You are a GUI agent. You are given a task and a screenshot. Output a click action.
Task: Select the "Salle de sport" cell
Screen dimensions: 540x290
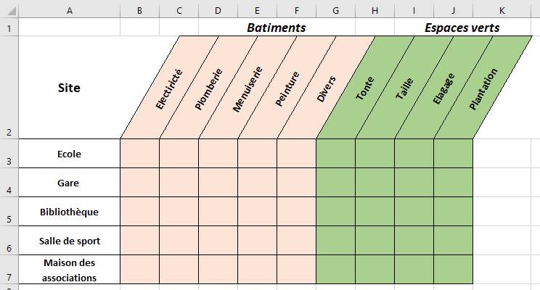tap(69, 241)
